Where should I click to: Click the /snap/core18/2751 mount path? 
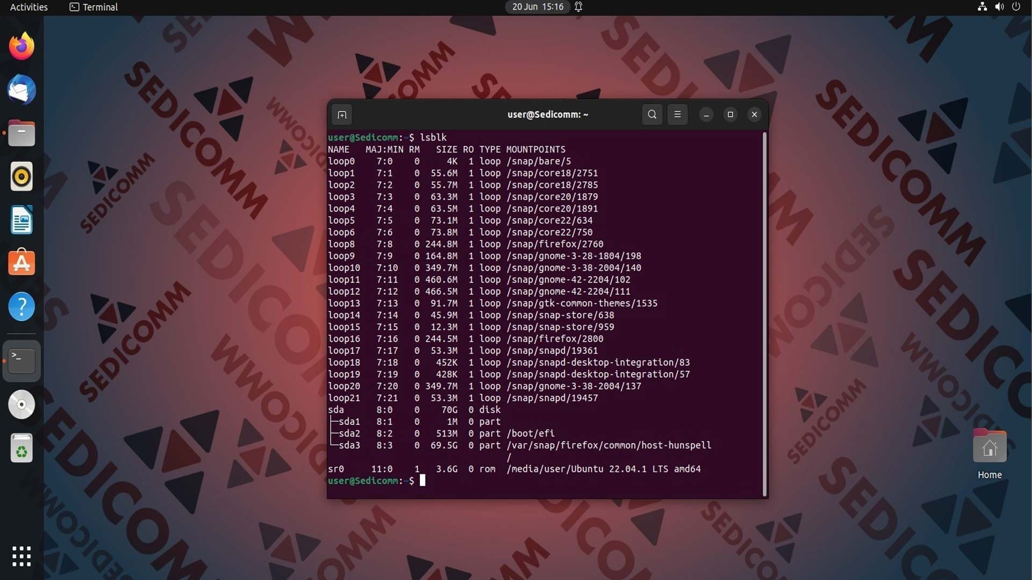coord(552,173)
